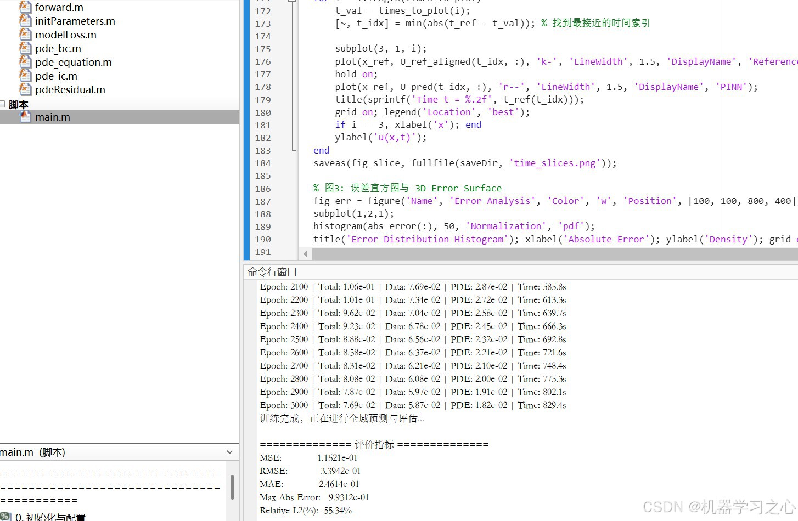Screen dimensions: 798x521
Task: Click the 'end' keyword on line 183
Action: click(322, 150)
